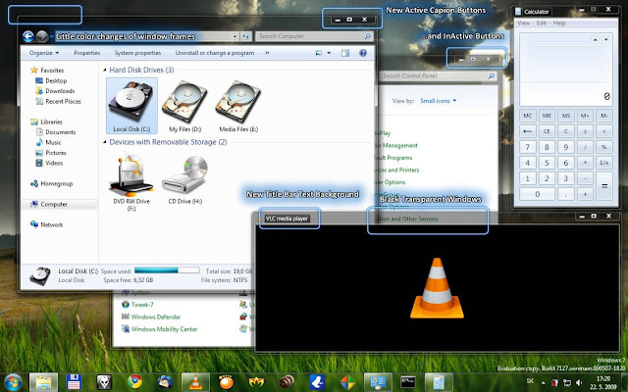Toggle the preview pane icon
This screenshot has height=392, width=628.
(x=345, y=53)
